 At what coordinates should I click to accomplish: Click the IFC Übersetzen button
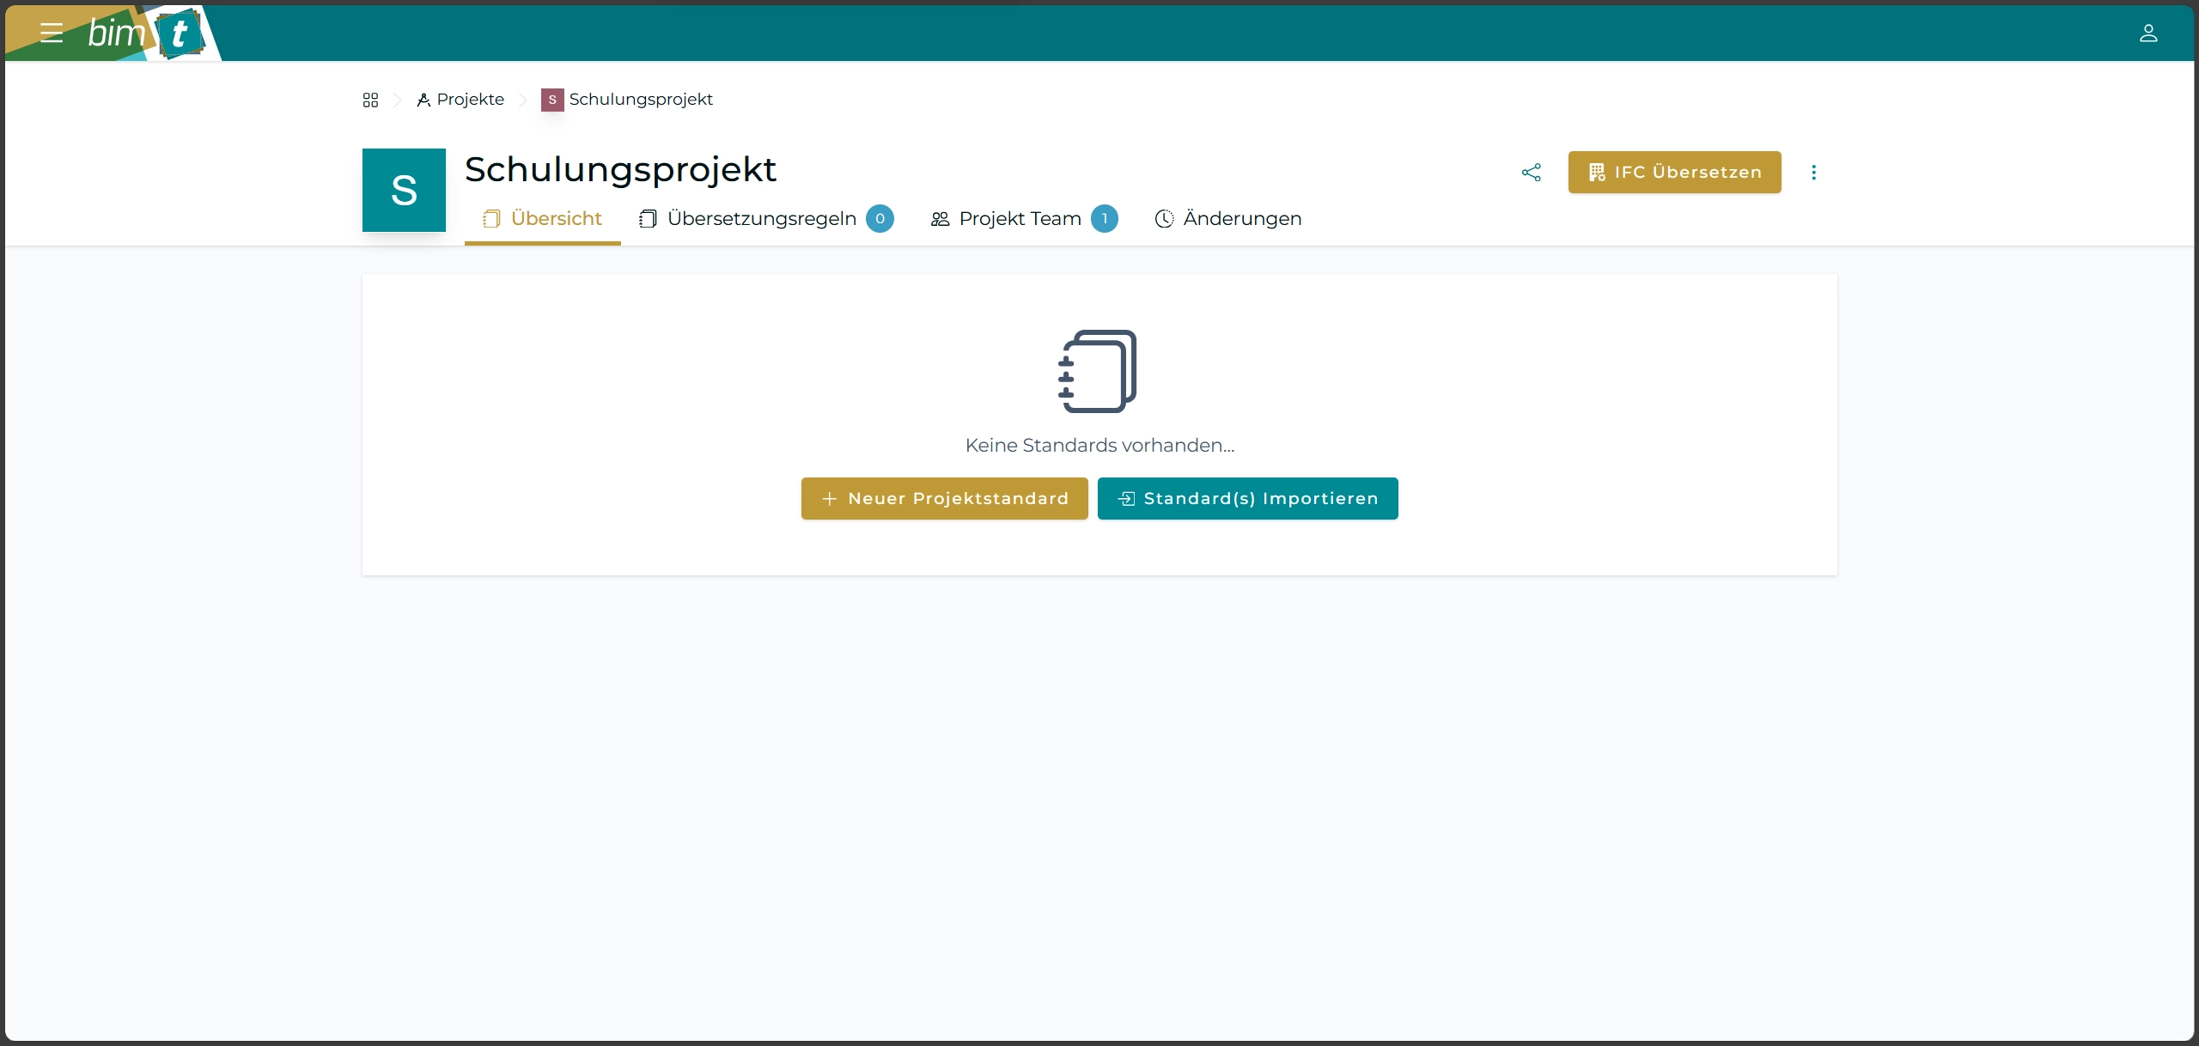click(1674, 172)
